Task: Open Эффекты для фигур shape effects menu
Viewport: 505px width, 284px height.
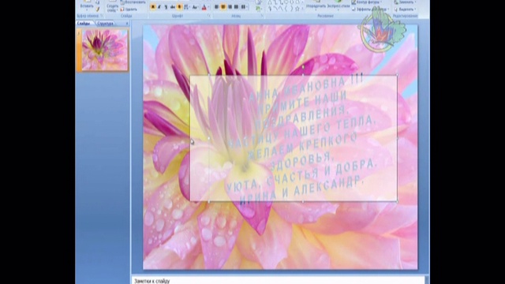Action: (x=370, y=9)
